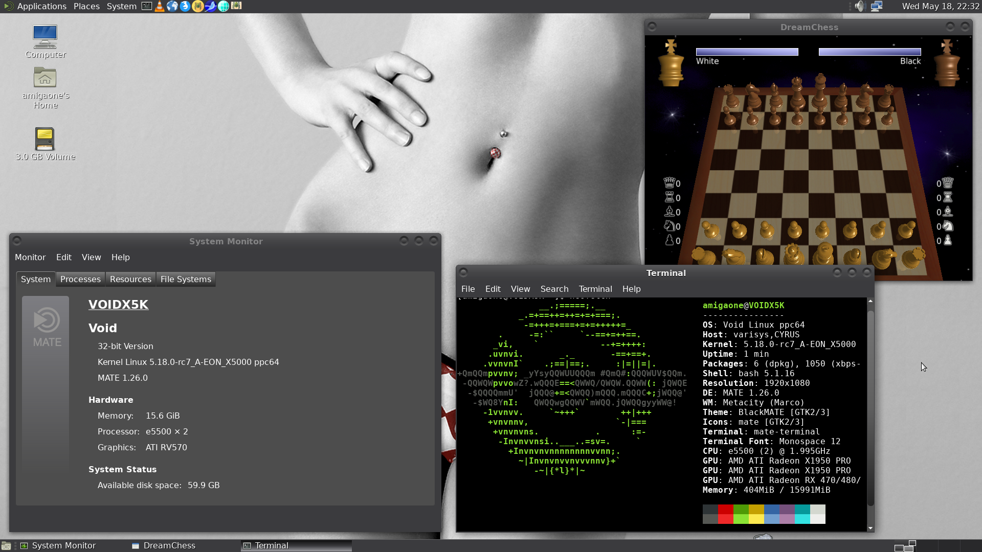Screen dimensions: 982x552
Task: Select the amigaone's Home folder icon
Action: pos(46,88)
